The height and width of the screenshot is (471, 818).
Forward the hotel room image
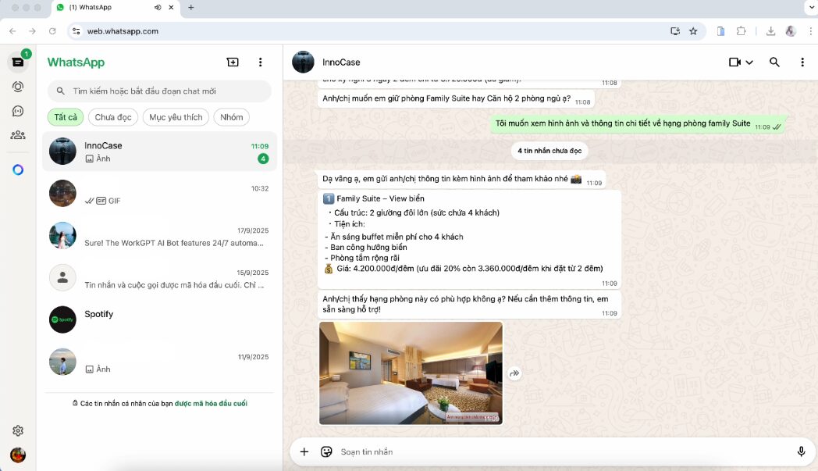pos(514,373)
